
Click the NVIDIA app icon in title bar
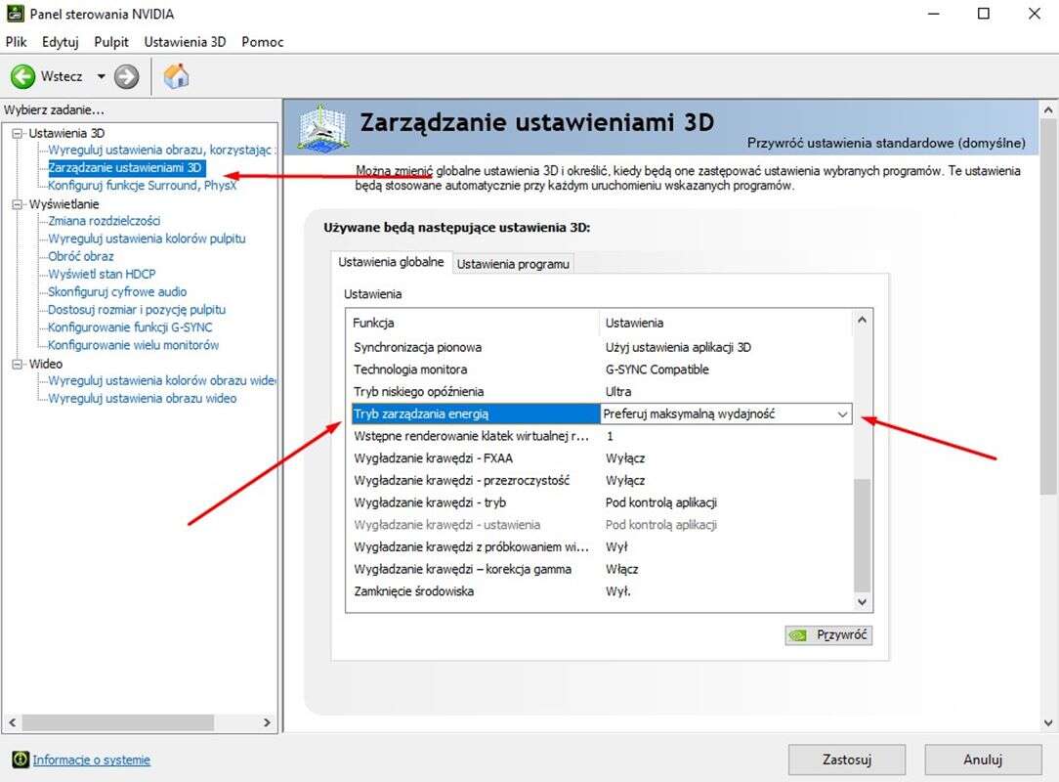(x=15, y=15)
